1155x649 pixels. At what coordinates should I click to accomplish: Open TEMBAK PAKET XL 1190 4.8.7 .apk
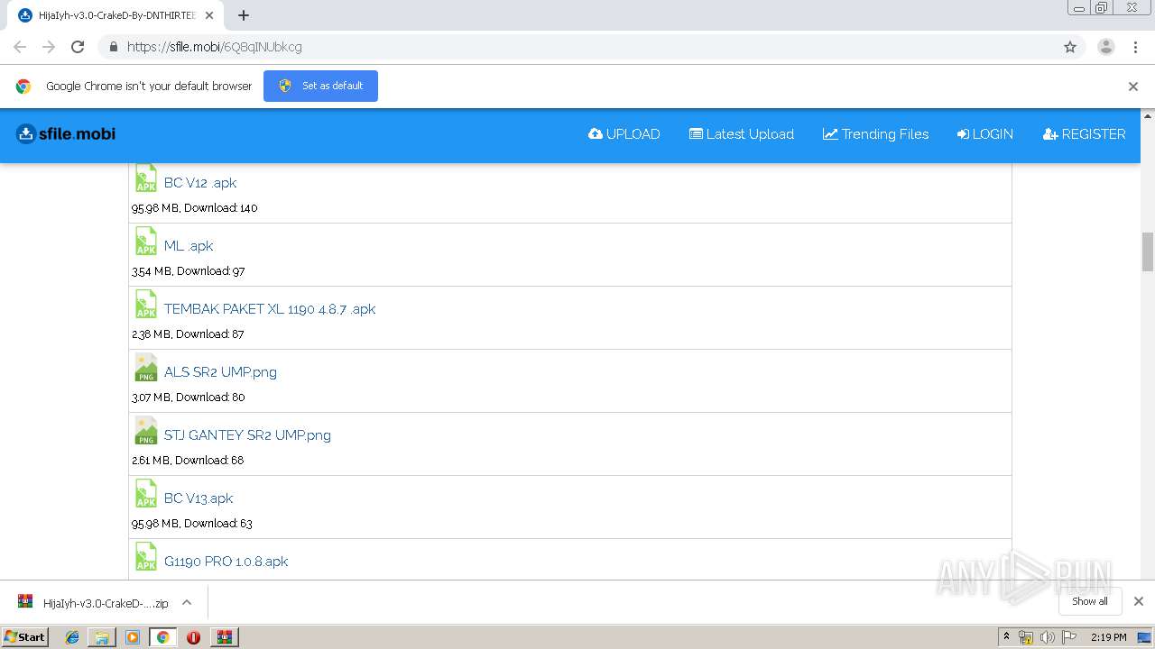(x=270, y=309)
